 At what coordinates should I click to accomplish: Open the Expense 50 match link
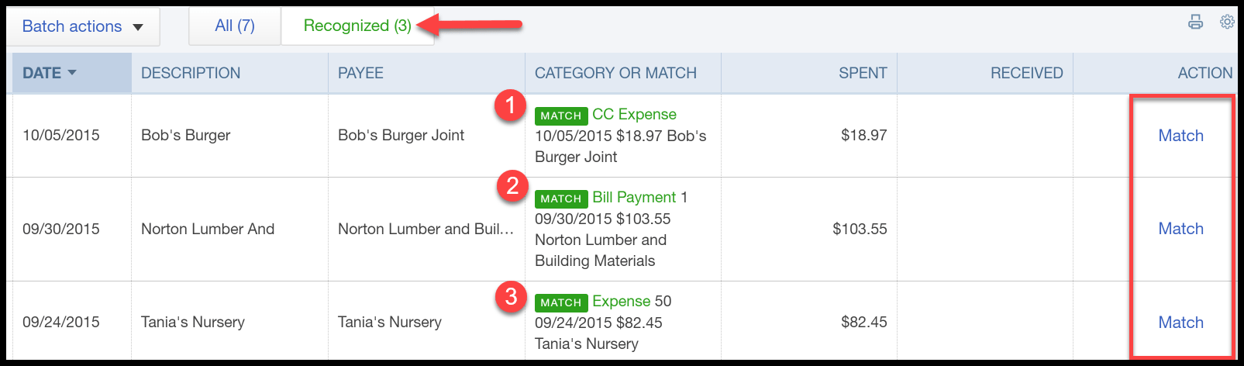click(x=620, y=302)
